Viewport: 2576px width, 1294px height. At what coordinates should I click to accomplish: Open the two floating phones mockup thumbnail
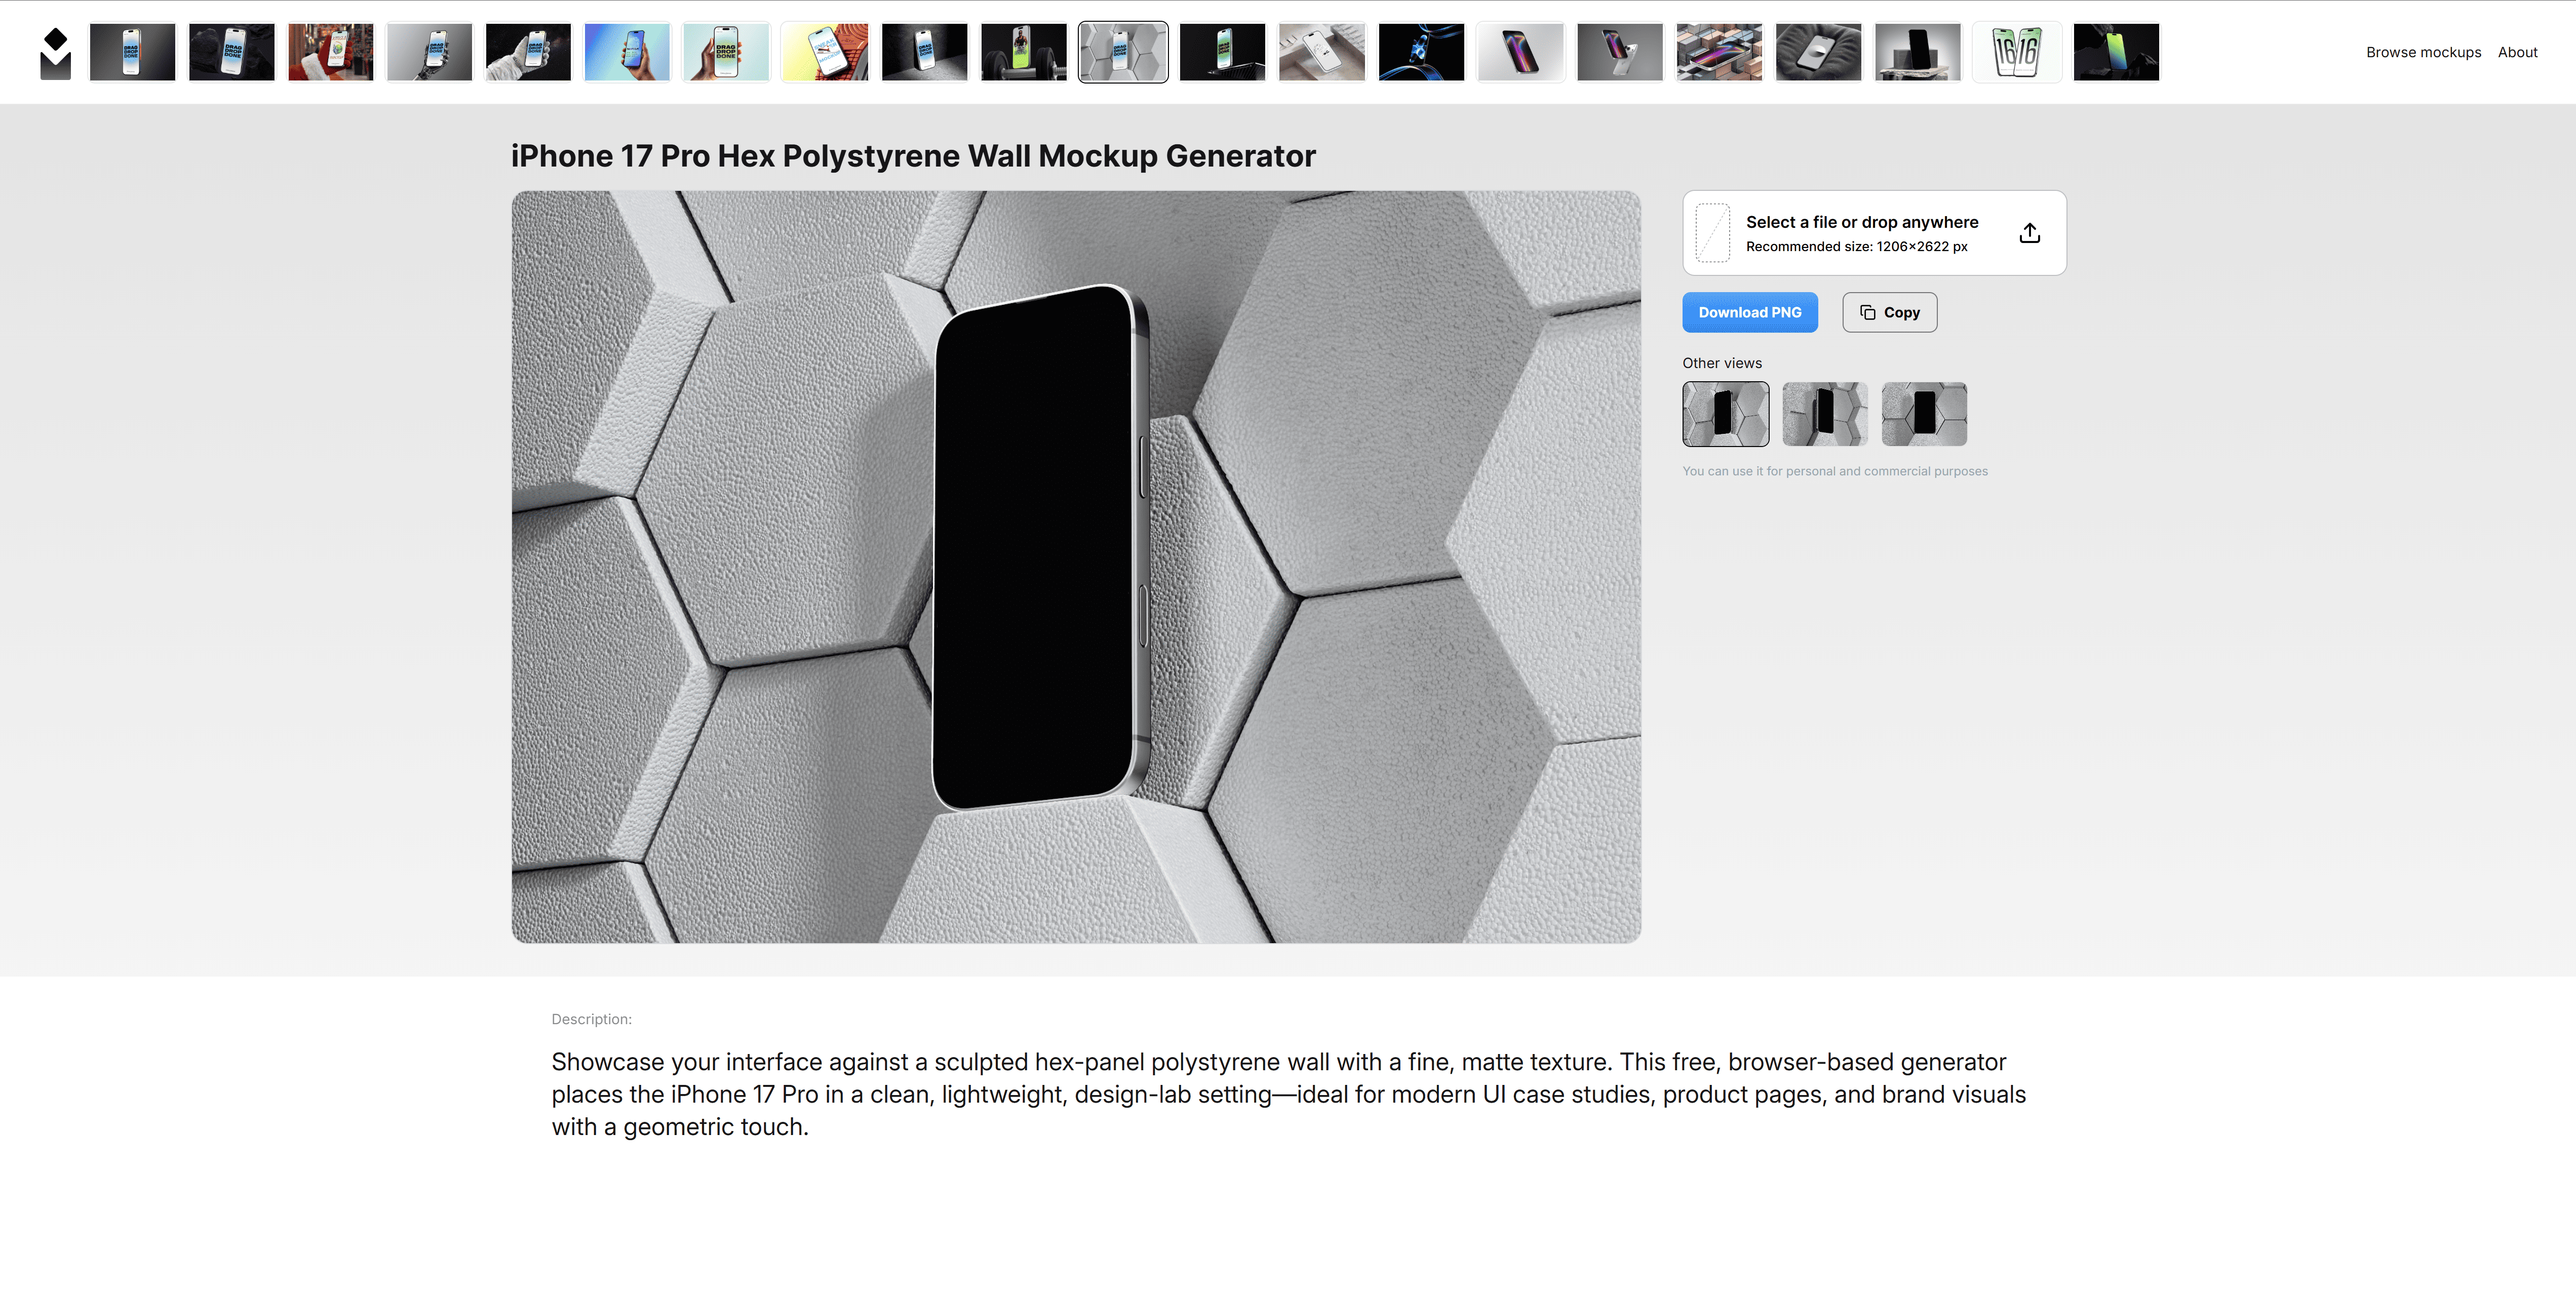pyautogui.click(x=1620, y=52)
